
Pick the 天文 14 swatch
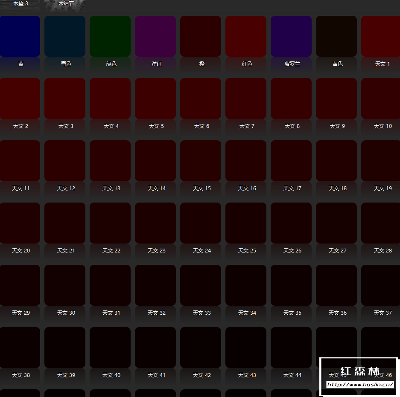(x=155, y=160)
